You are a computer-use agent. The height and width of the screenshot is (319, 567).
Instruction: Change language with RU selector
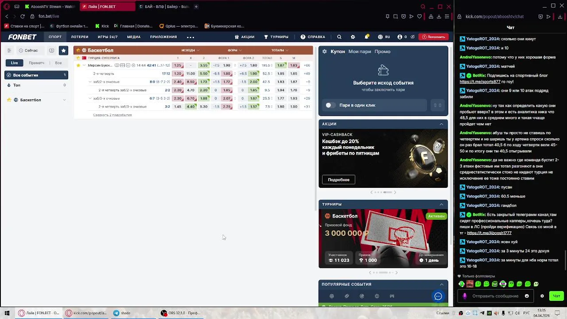[384, 37]
